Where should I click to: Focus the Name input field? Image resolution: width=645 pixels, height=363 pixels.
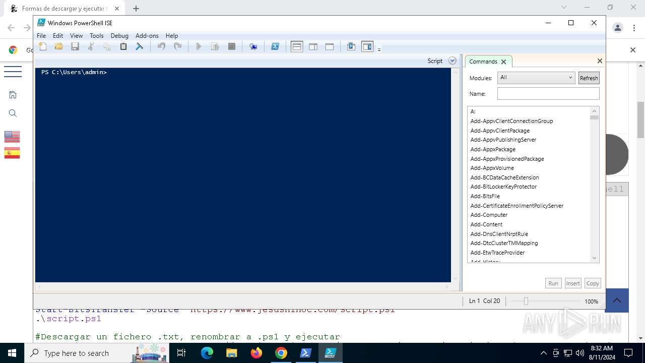(548, 94)
